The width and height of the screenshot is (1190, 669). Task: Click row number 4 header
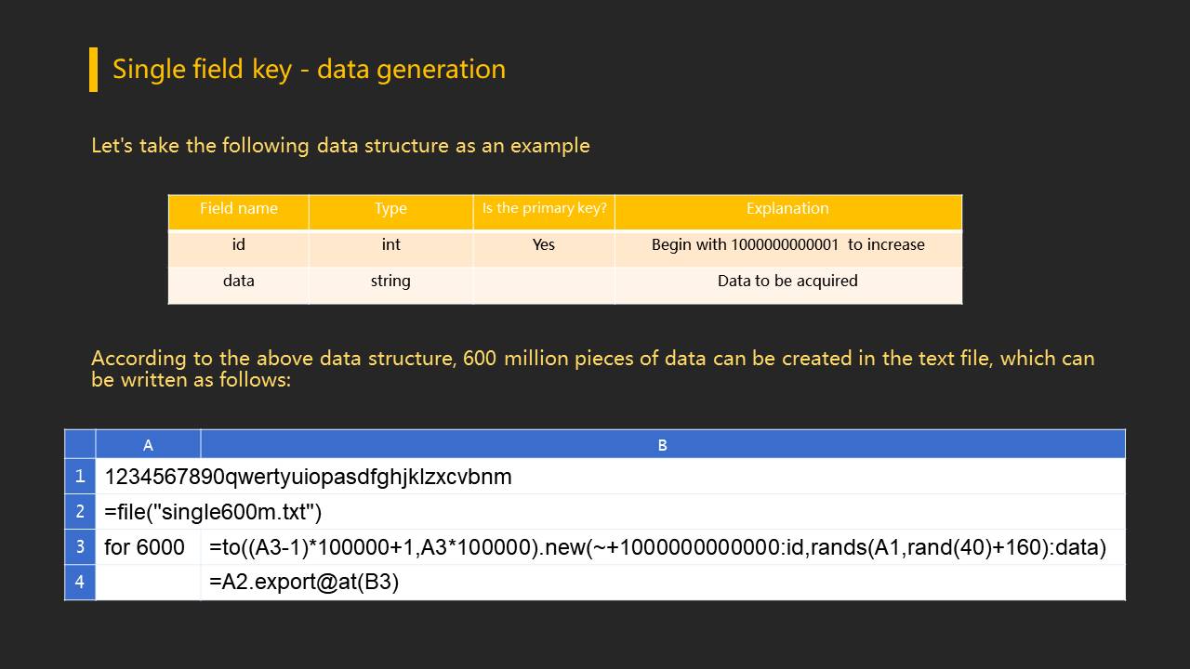(80, 583)
